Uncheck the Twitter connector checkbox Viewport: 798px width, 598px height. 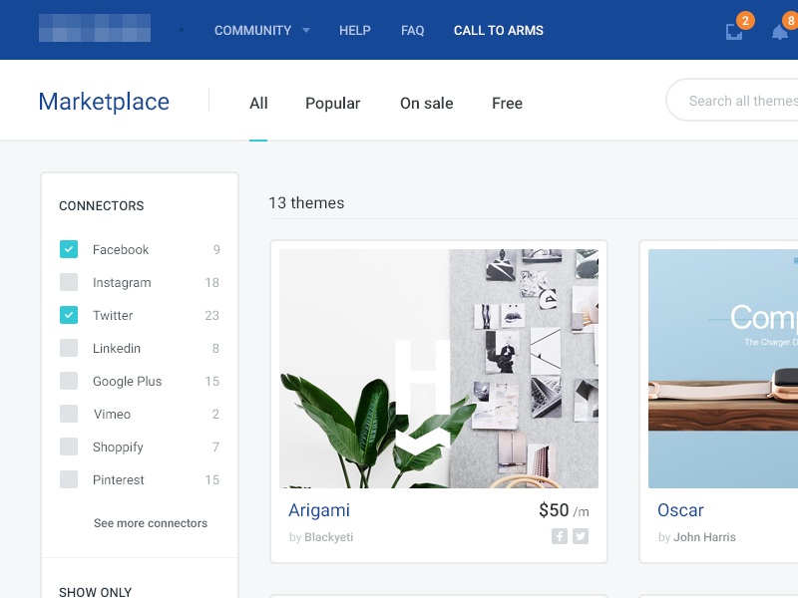pyautogui.click(x=69, y=315)
